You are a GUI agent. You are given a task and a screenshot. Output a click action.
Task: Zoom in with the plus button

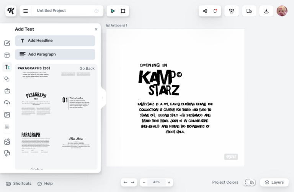[169, 182]
